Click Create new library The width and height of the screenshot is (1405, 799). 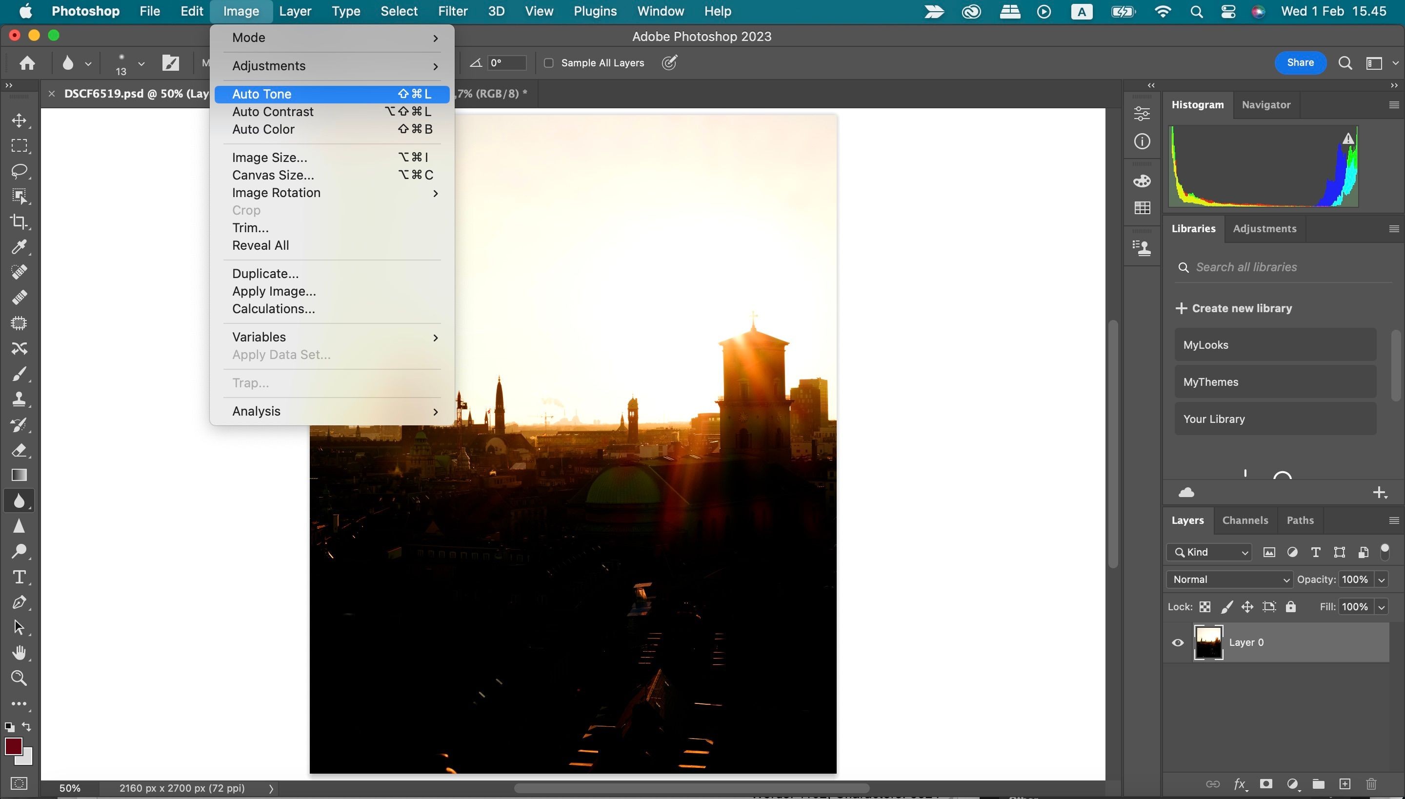click(1234, 308)
